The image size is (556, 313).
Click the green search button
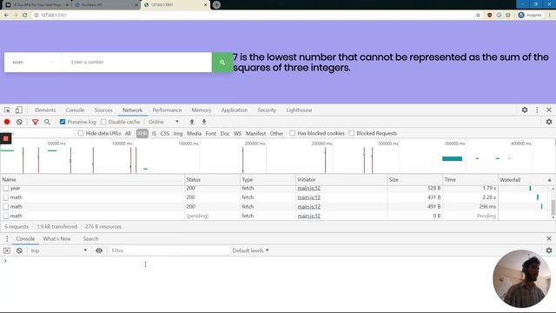(x=222, y=62)
